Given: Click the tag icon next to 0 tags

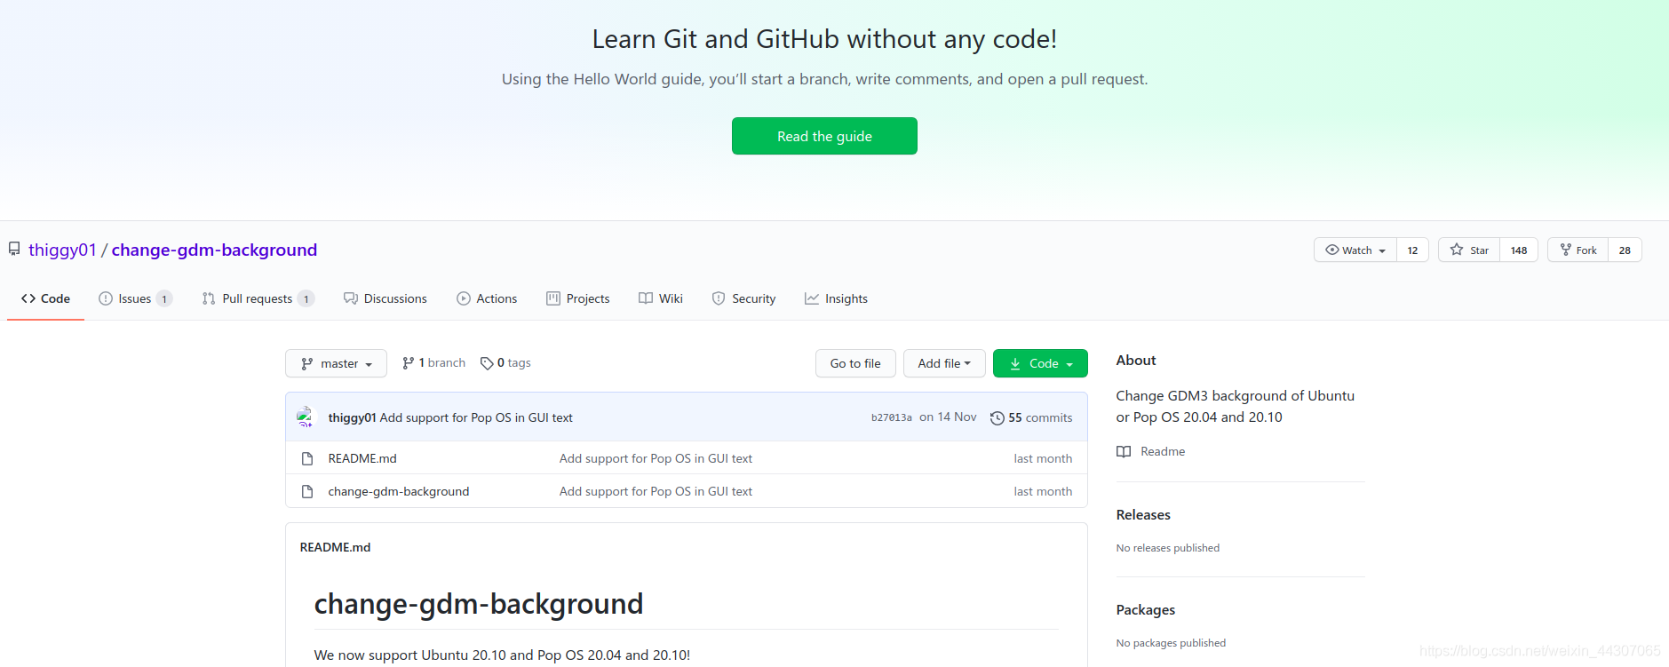Looking at the screenshot, I should (487, 363).
